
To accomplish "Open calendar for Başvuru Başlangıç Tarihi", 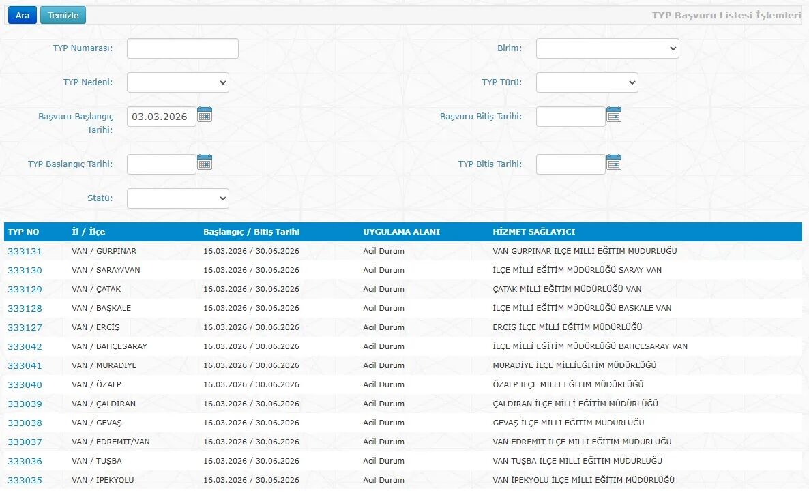I will (205, 115).
